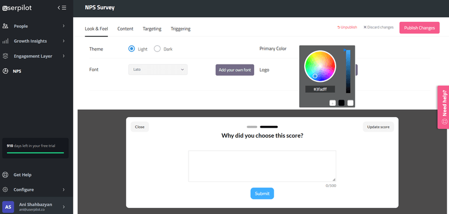
Task: Select the Dark theme radio button
Action: click(x=157, y=49)
